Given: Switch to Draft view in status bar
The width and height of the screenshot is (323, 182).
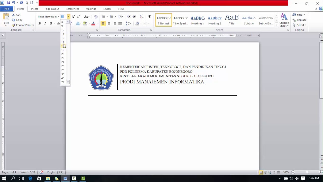Looking at the screenshot, I should [278, 172].
